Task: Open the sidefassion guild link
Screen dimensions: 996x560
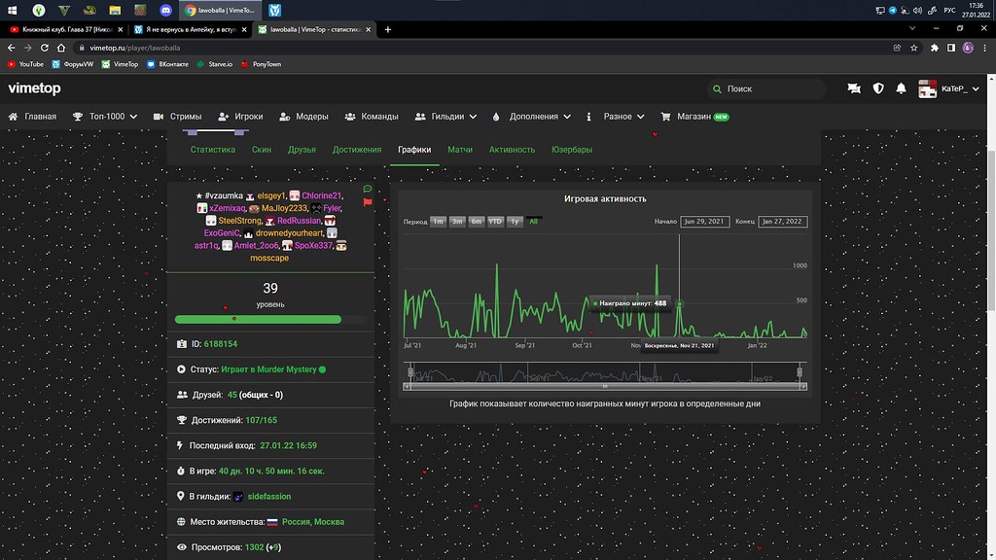Action: tap(269, 497)
